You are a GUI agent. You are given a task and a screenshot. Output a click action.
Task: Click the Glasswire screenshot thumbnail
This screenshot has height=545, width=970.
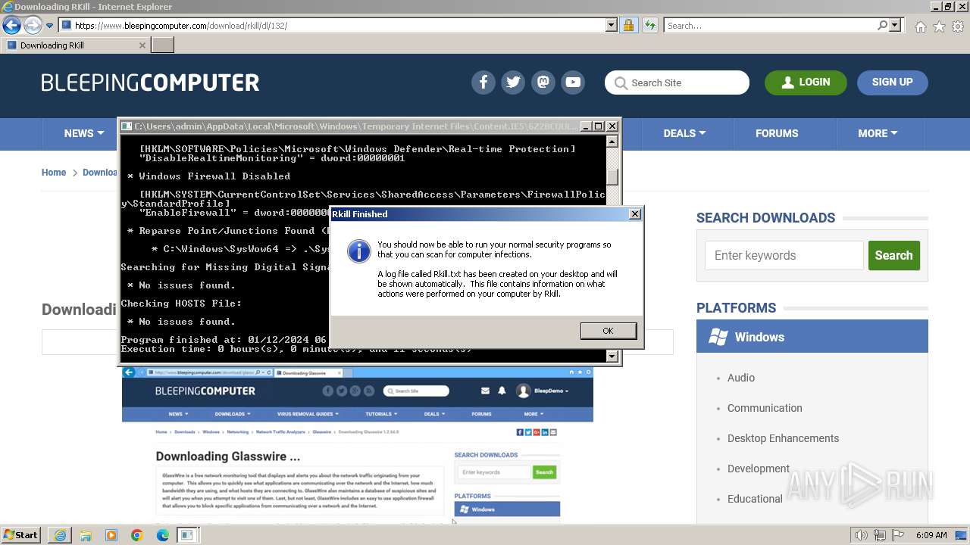pyautogui.click(x=358, y=445)
